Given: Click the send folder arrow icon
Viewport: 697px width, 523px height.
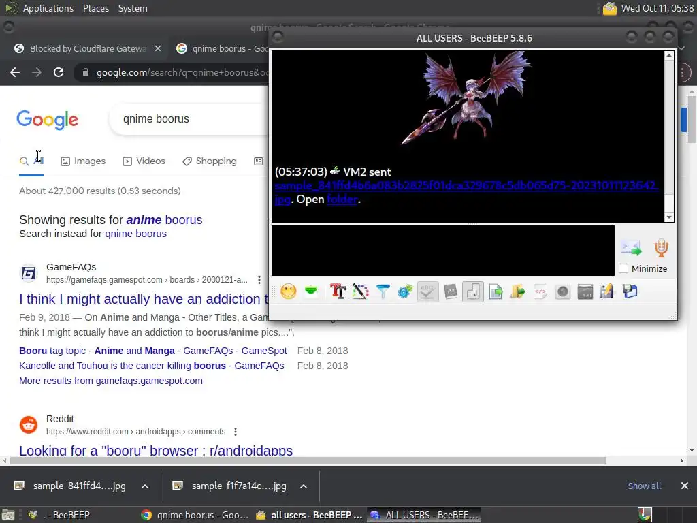Looking at the screenshot, I should (518, 291).
